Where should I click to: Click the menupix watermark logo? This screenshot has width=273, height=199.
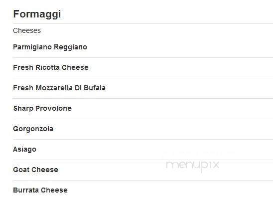[x=193, y=166]
